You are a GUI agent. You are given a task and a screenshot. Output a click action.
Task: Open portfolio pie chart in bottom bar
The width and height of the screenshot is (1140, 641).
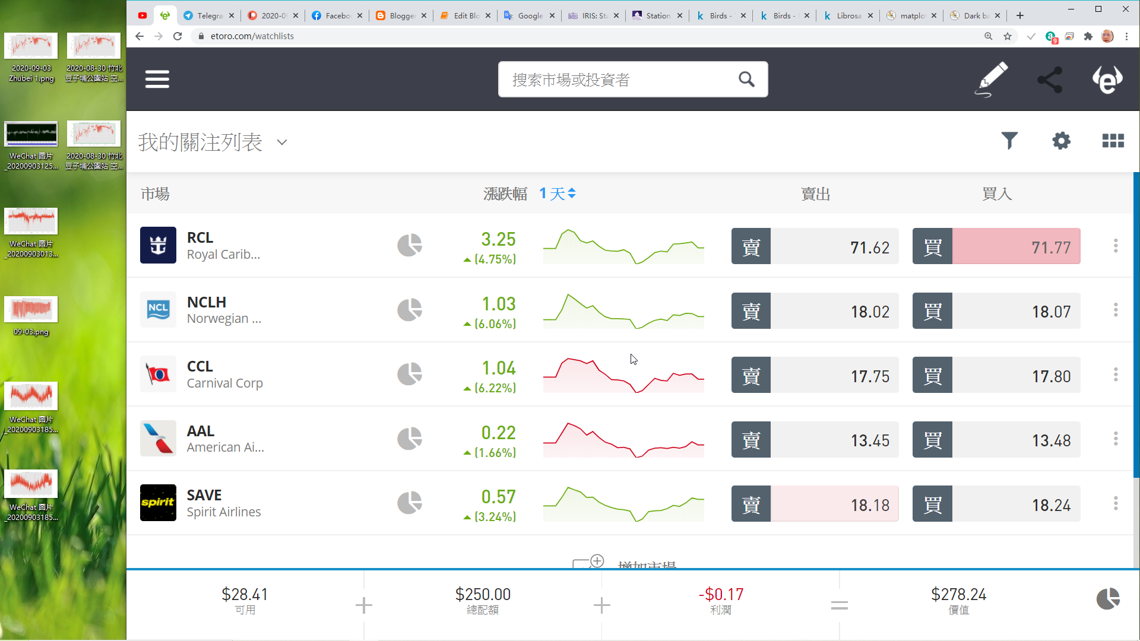click(x=1107, y=599)
